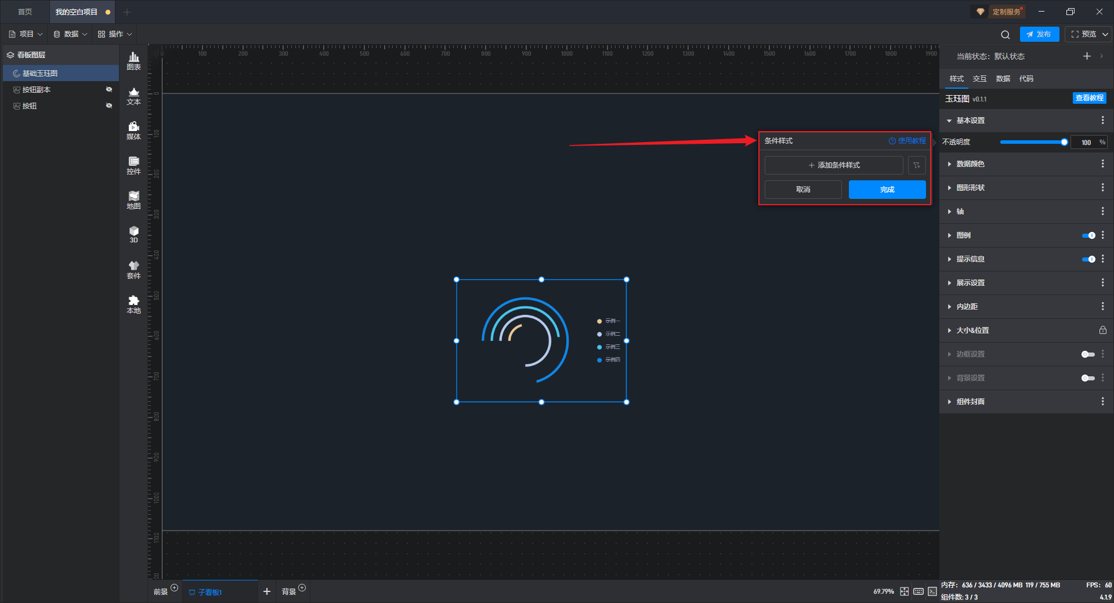This screenshot has width=1114, height=603.
Task: Open the 3D components panel
Action: pyautogui.click(x=133, y=234)
